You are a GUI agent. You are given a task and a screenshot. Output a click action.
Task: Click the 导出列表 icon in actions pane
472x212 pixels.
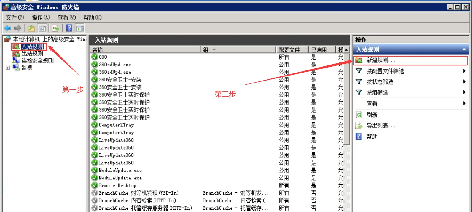point(359,126)
